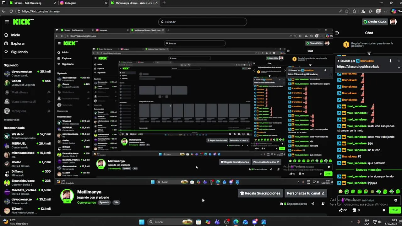Screen dimensions: 402x226
Task: Open the pinned discord.gg link
Action: pyautogui.click(x=358, y=67)
